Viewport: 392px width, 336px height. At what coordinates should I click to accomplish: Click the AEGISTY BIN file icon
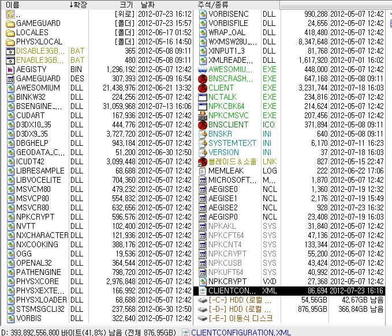coord(10,70)
